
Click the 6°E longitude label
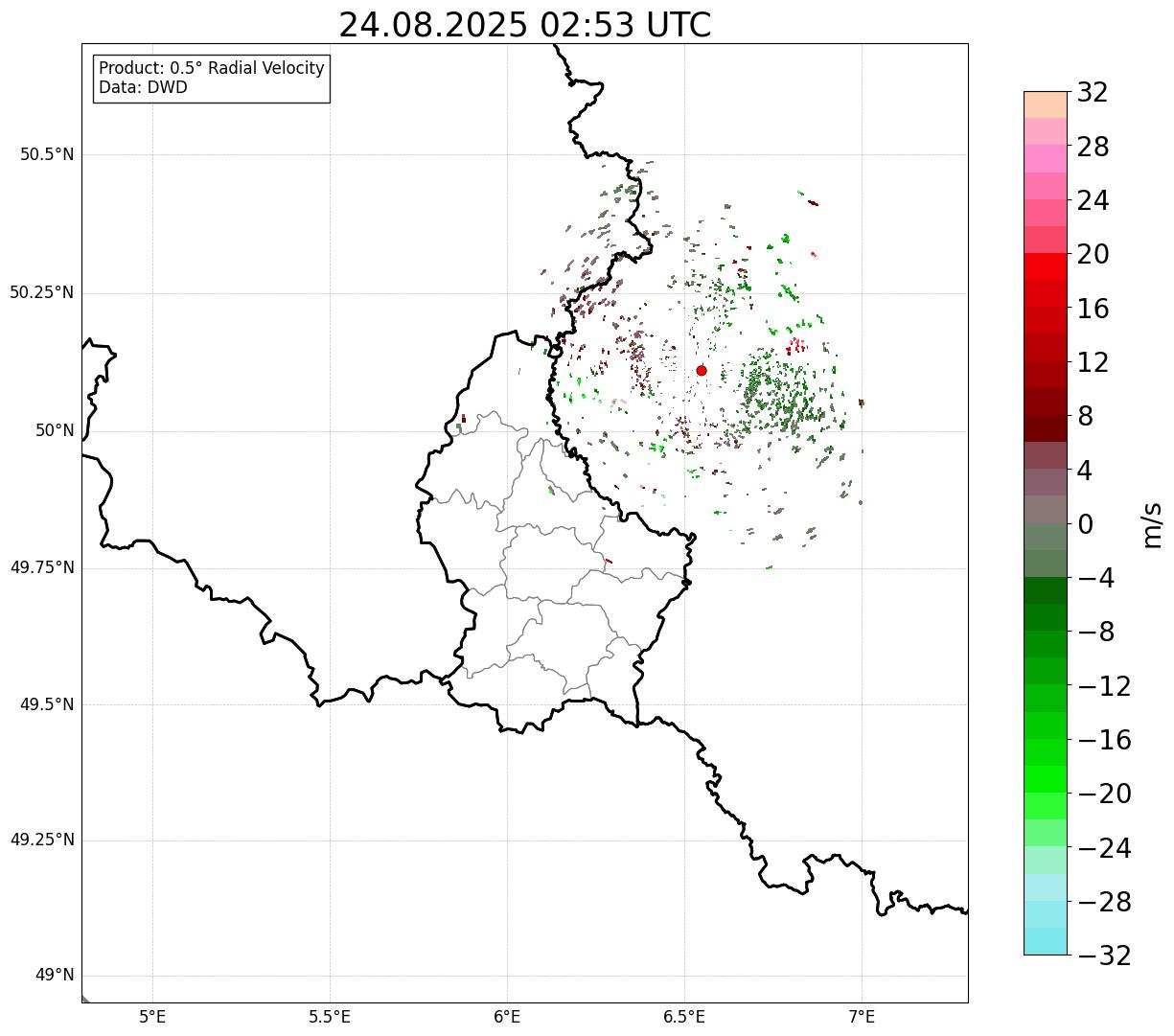coord(507,1017)
